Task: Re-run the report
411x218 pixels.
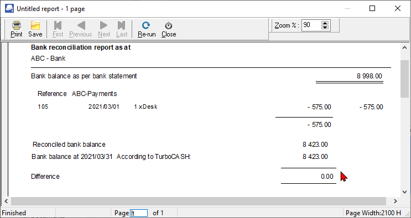Action: click(147, 29)
